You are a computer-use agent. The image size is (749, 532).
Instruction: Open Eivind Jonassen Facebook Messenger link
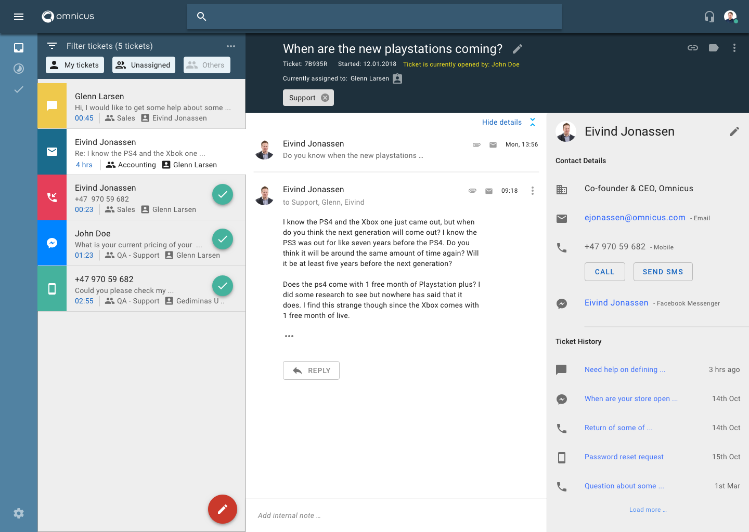click(x=616, y=303)
